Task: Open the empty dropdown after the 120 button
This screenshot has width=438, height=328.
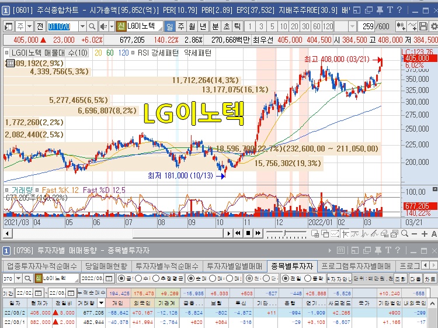Action: point(352,27)
